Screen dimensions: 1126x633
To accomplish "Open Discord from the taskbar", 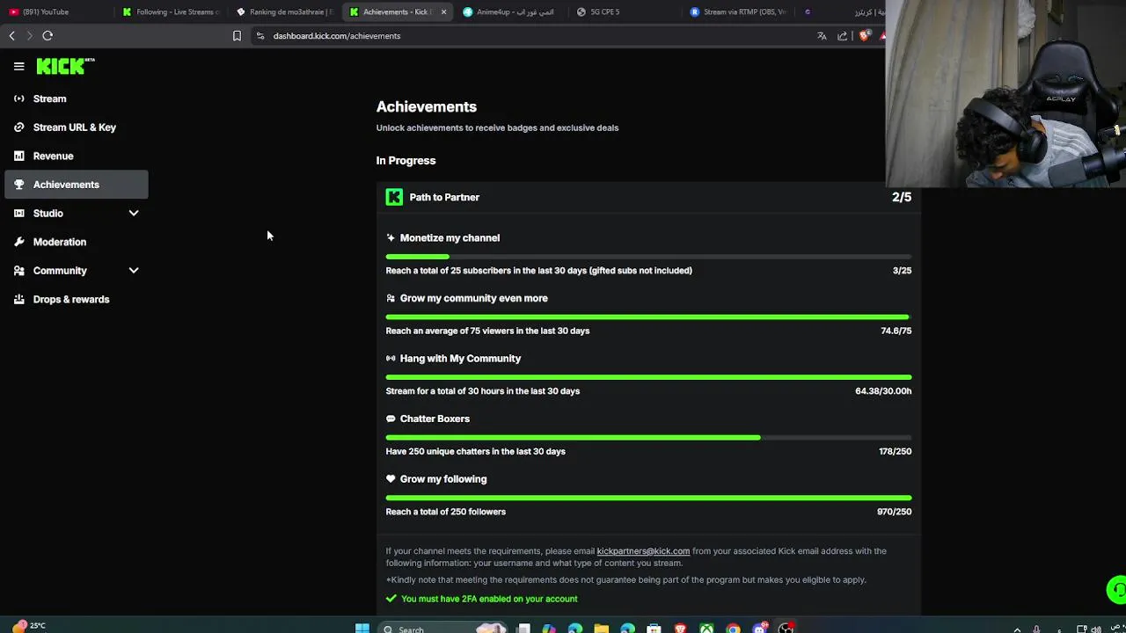I will click(x=760, y=629).
